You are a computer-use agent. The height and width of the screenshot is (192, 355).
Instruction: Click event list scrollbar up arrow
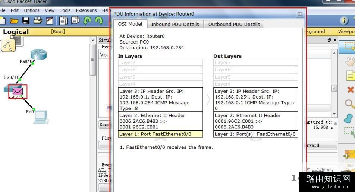pos(334,53)
